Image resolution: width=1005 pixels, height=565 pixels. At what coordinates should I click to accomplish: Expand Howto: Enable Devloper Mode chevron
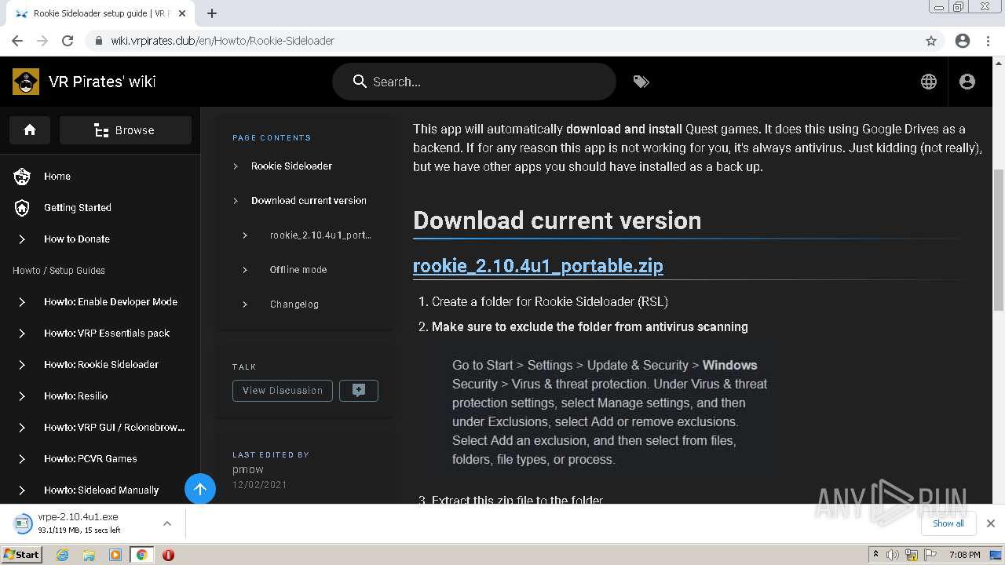point(22,302)
